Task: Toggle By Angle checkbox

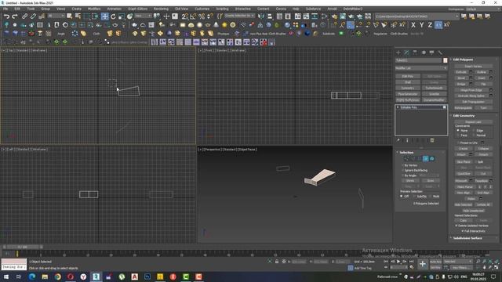Action: coord(402,175)
